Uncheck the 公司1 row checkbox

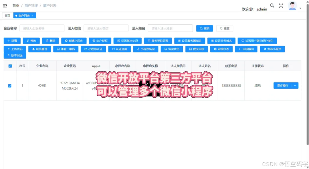(10, 86)
